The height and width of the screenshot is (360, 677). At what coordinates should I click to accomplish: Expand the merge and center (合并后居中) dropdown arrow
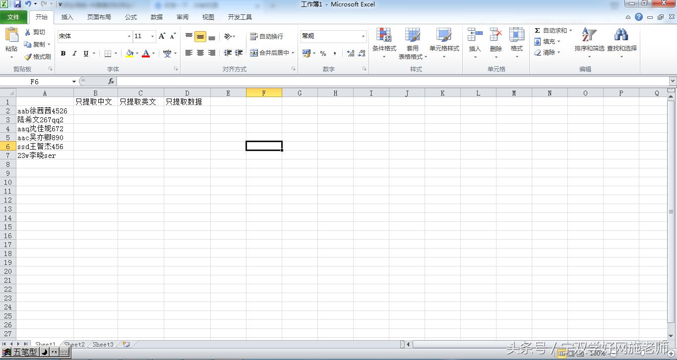(x=293, y=53)
